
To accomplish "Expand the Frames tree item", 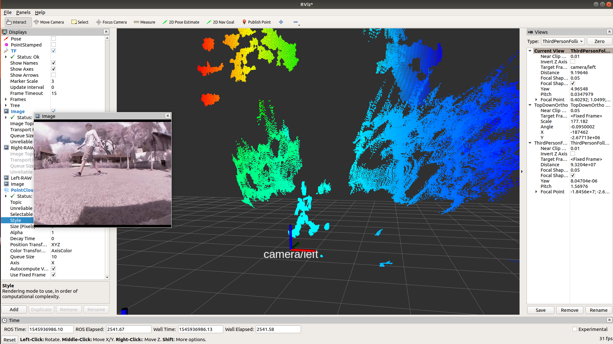I will (7, 99).
